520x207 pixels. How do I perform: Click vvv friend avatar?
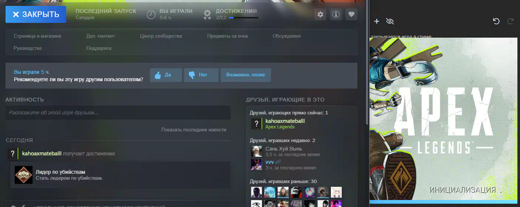point(256,165)
